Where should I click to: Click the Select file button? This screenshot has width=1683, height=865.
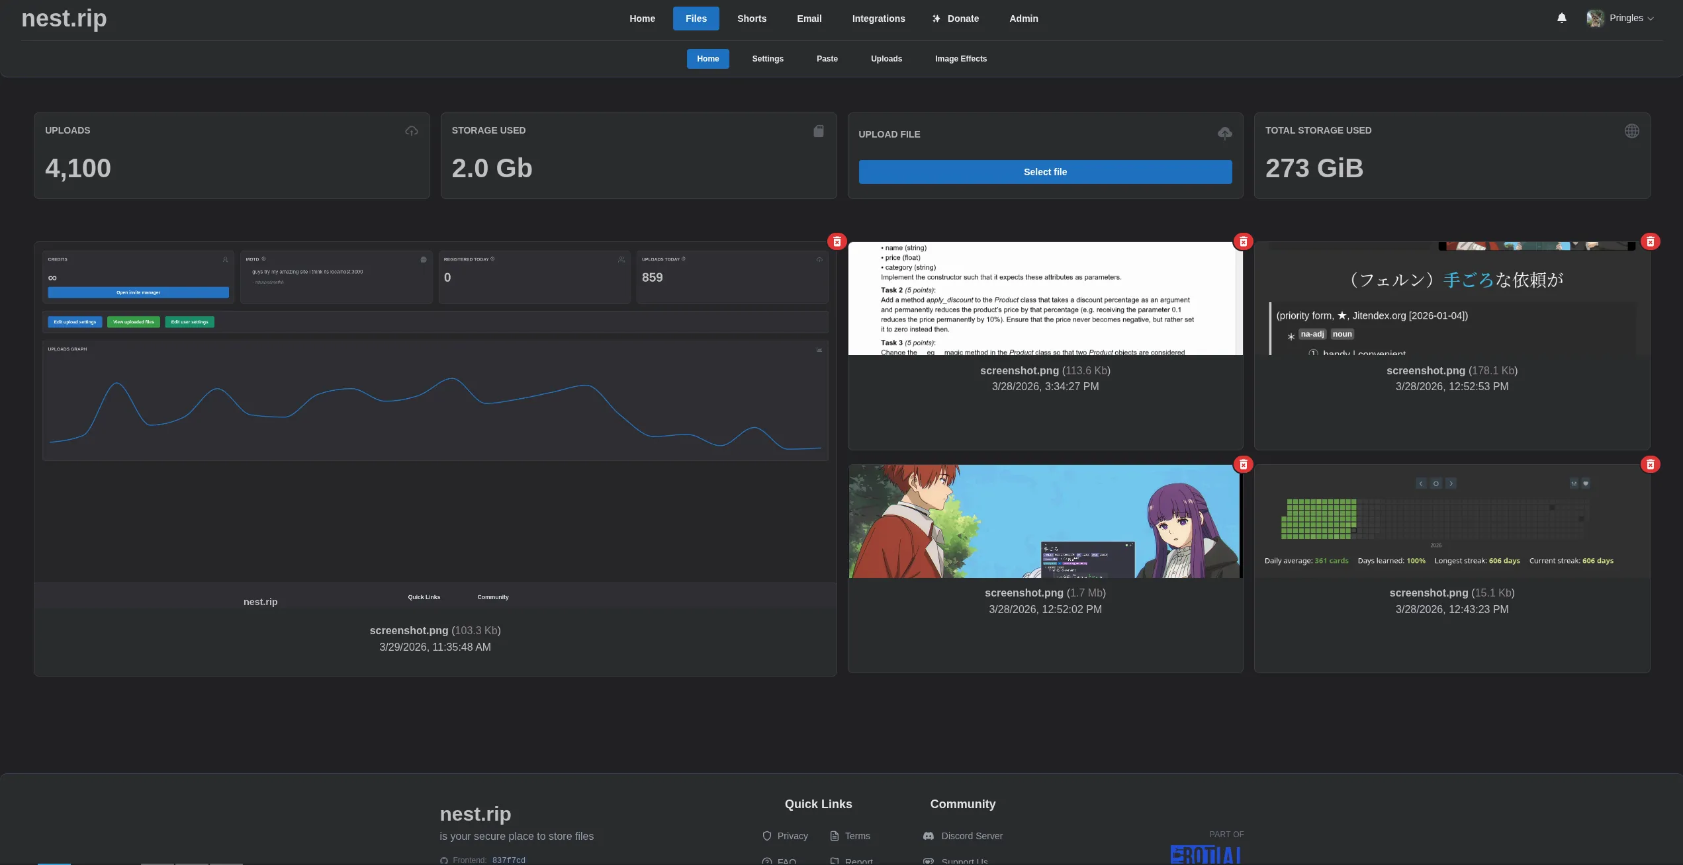click(1045, 171)
